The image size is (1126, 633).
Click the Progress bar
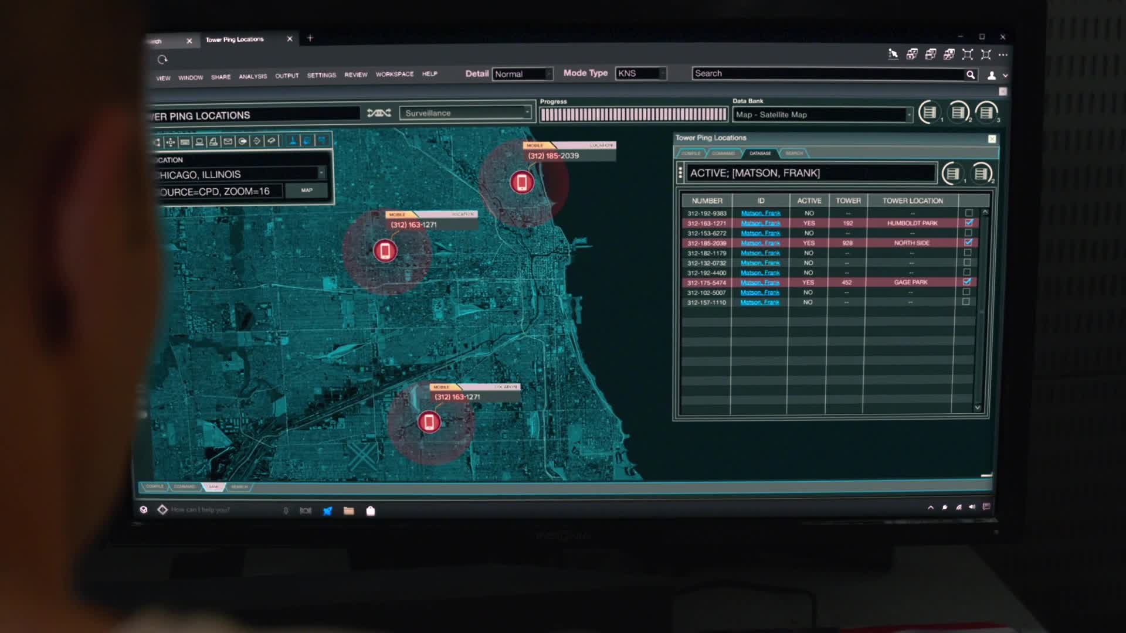[x=633, y=114]
